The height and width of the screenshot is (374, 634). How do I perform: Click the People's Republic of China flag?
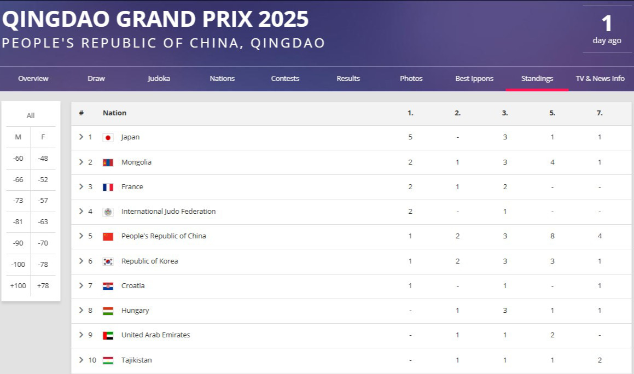coord(108,237)
